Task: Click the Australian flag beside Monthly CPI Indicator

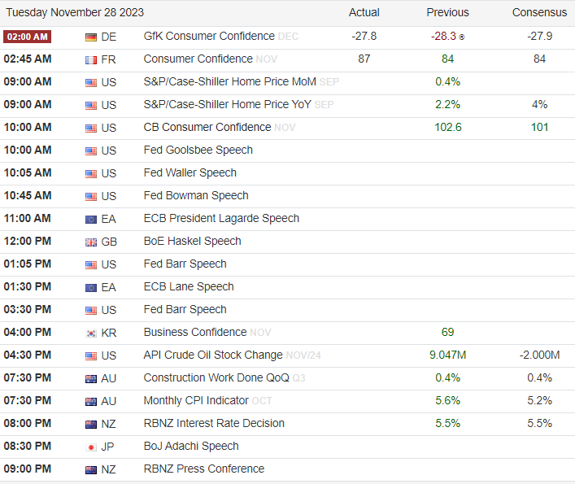Action: 91,401
